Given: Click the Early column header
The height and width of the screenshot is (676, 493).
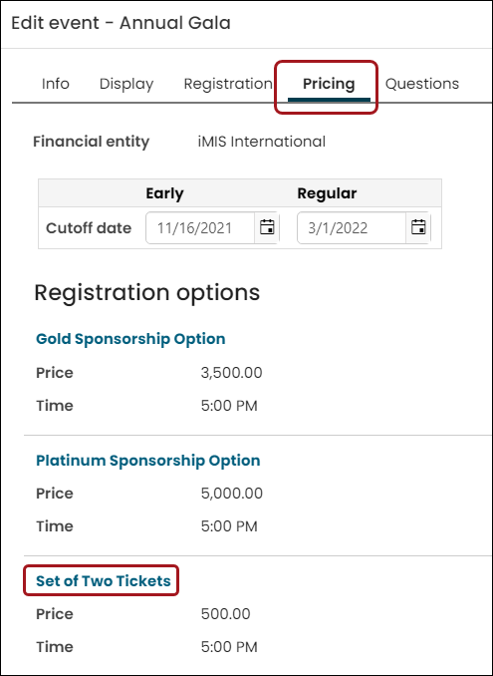Looking at the screenshot, I should point(164,193).
